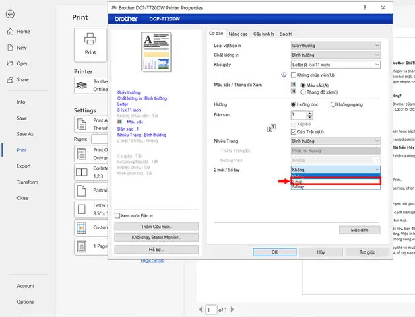The image size is (415, 317).
Task: Open Home in Word backstage sidebar
Action: coord(18,32)
